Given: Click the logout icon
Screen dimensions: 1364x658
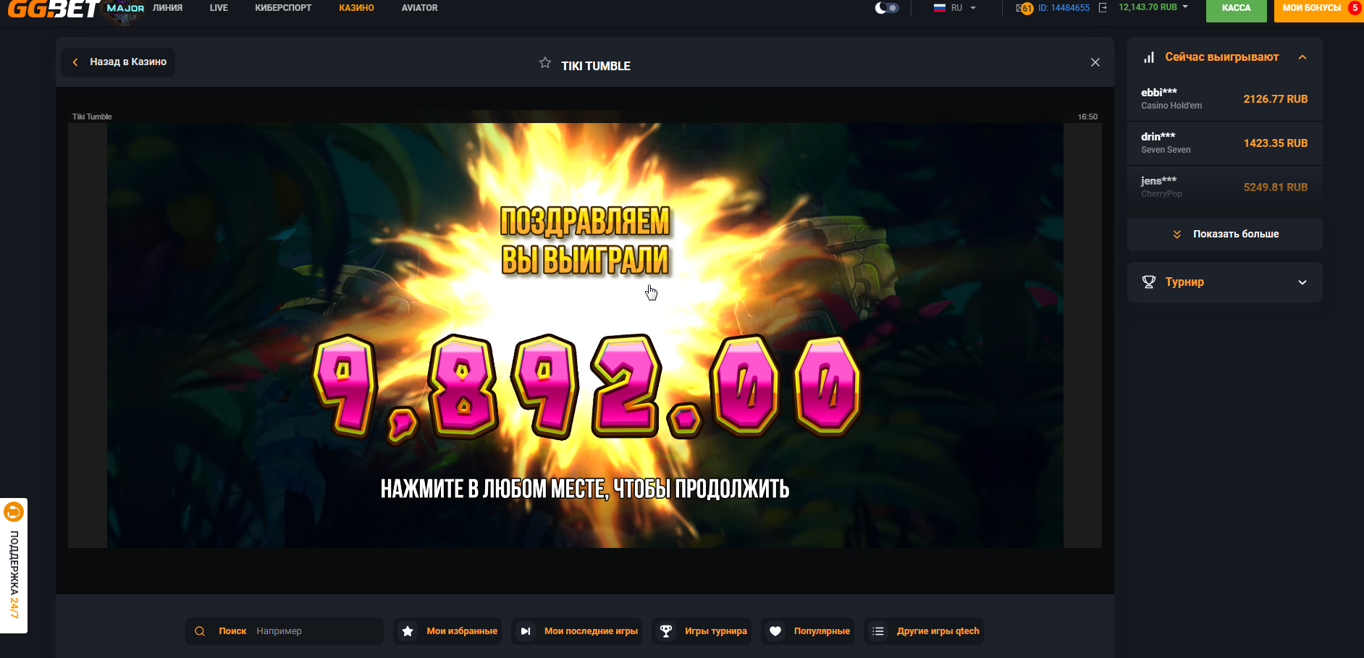Looking at the screenshot, I should (1103, 8).
